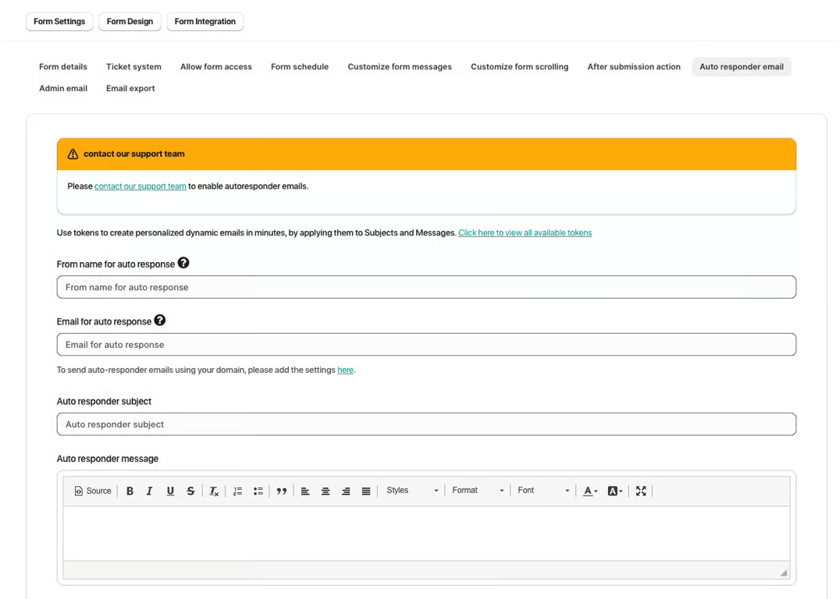Focus the Auto responder subject field
Viewport: 839px width, 599px height.
426,424
